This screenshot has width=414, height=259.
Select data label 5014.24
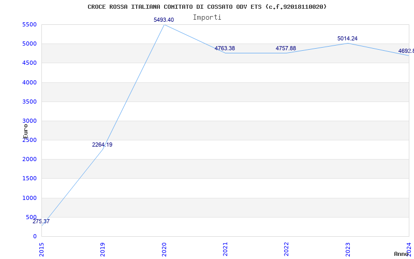347,38
